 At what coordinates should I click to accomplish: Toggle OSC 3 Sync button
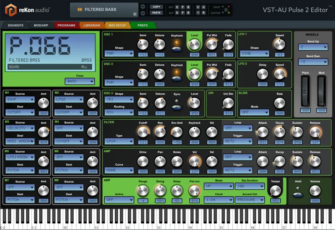click(177, 107)
